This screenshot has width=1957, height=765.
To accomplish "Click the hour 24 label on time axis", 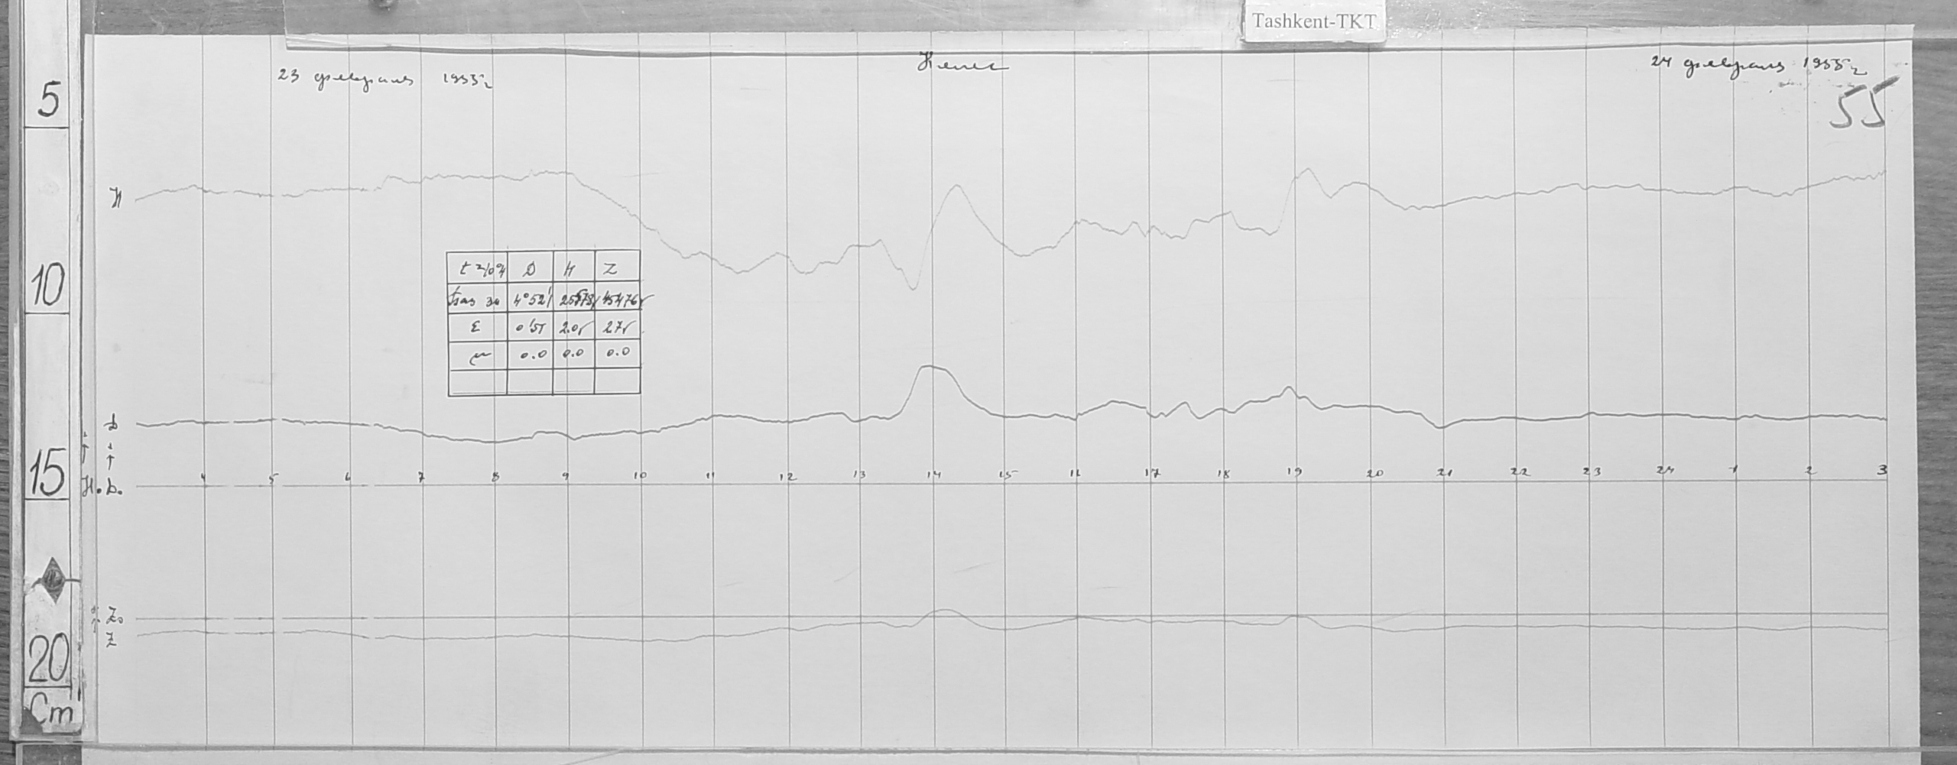I will [1664, 470].
